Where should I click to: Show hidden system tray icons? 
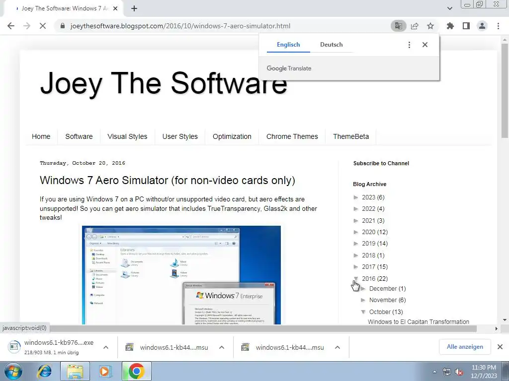pos(434,372)
